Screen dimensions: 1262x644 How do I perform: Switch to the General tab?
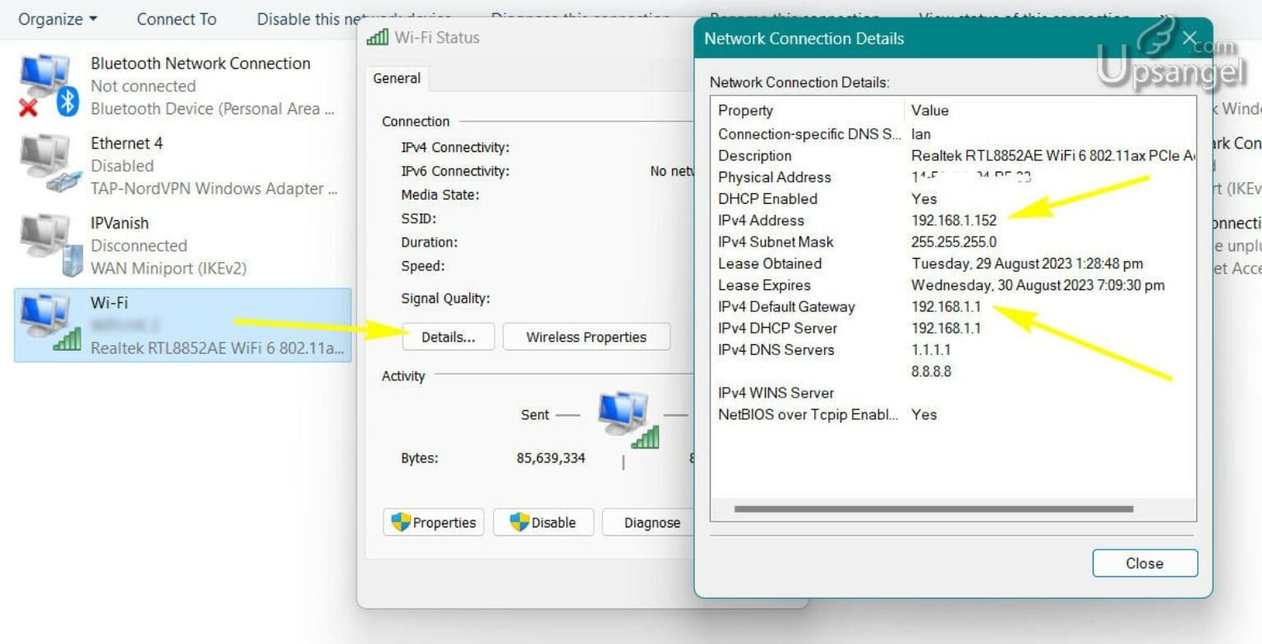click(x=397, y=79)
